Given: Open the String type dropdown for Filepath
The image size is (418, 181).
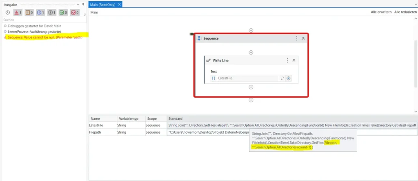Looking at the screenshot, I should pyautogui.click(x=131, y=132).
